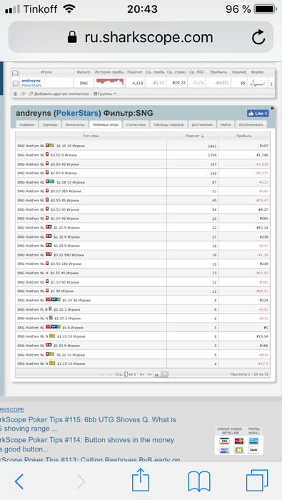Image resolution: width=282 pixels, height=500 pixels.
Task: Switch to the Турниры tab
Action: point(50,125)
